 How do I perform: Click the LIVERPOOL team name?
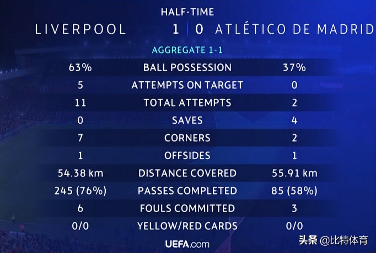(81, 29)
